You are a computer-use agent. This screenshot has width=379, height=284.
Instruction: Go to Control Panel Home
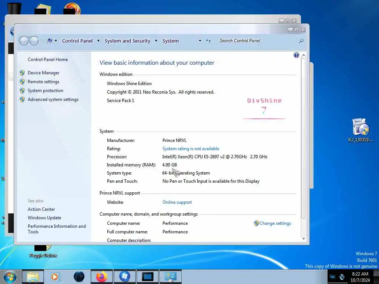48,60
